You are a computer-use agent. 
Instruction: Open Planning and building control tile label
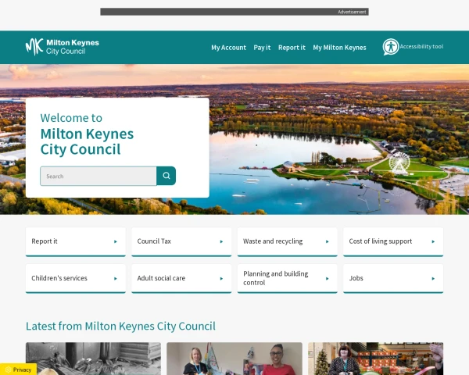point(275,278)
